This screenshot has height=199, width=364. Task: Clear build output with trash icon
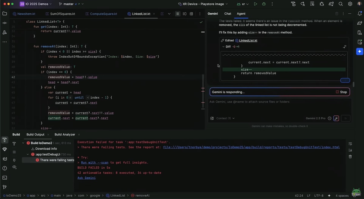point(350,156)
